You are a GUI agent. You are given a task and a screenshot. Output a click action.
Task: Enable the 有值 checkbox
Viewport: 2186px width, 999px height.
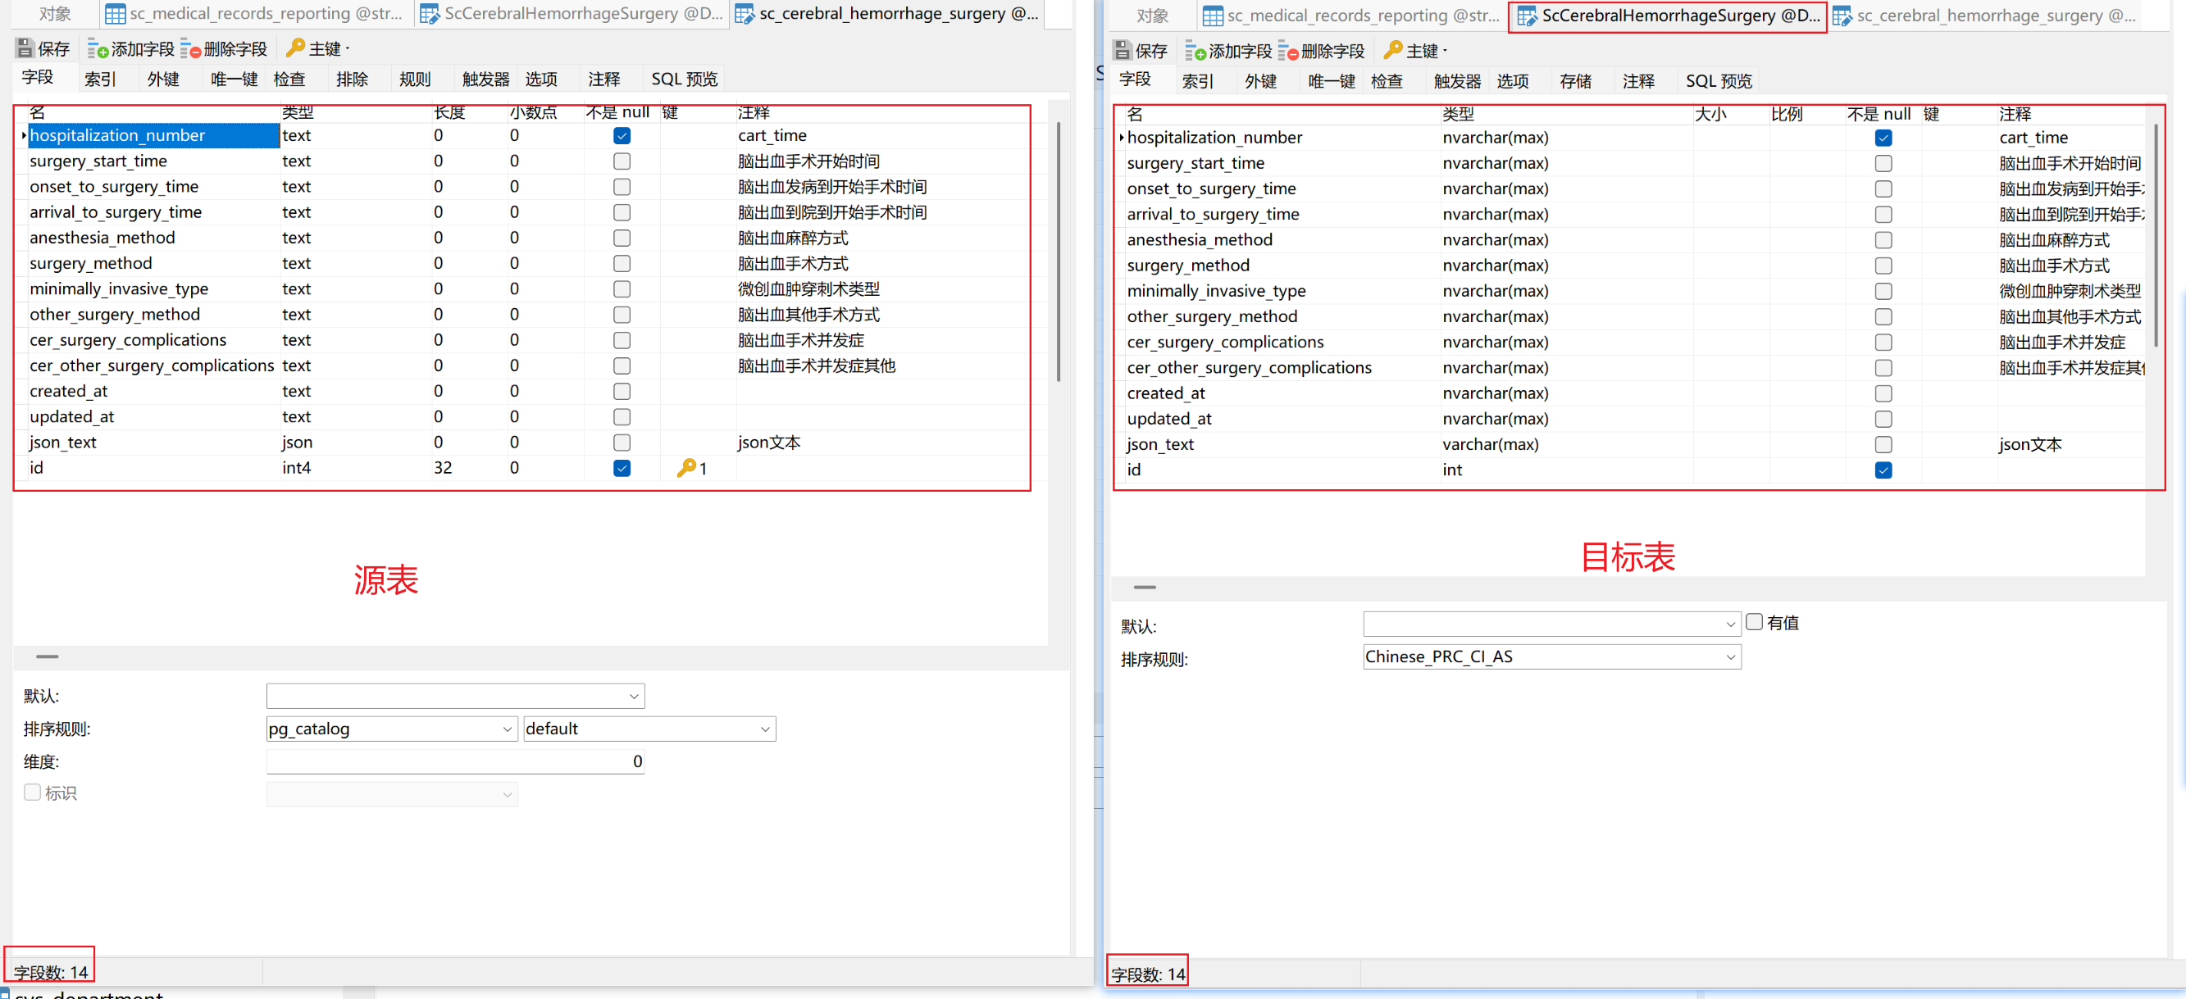coord(1754,622)
